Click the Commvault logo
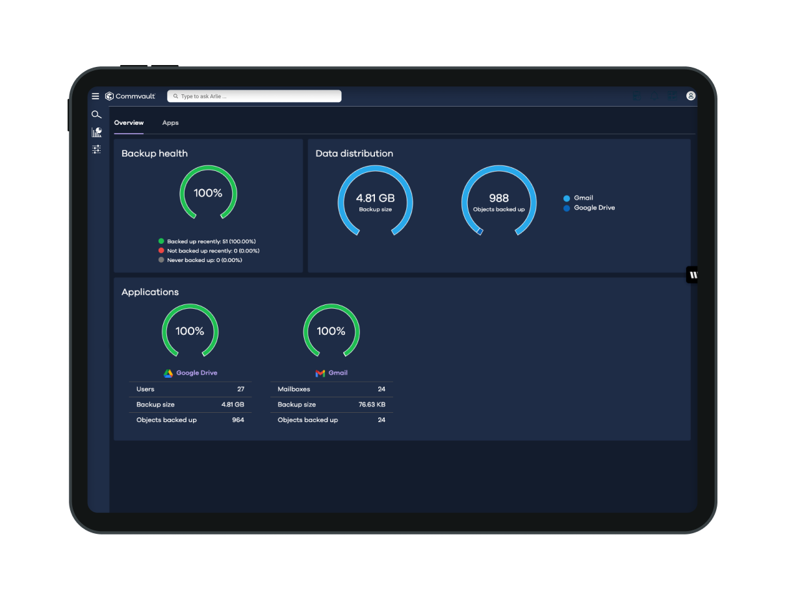785x604 pixels. (130, 96)
